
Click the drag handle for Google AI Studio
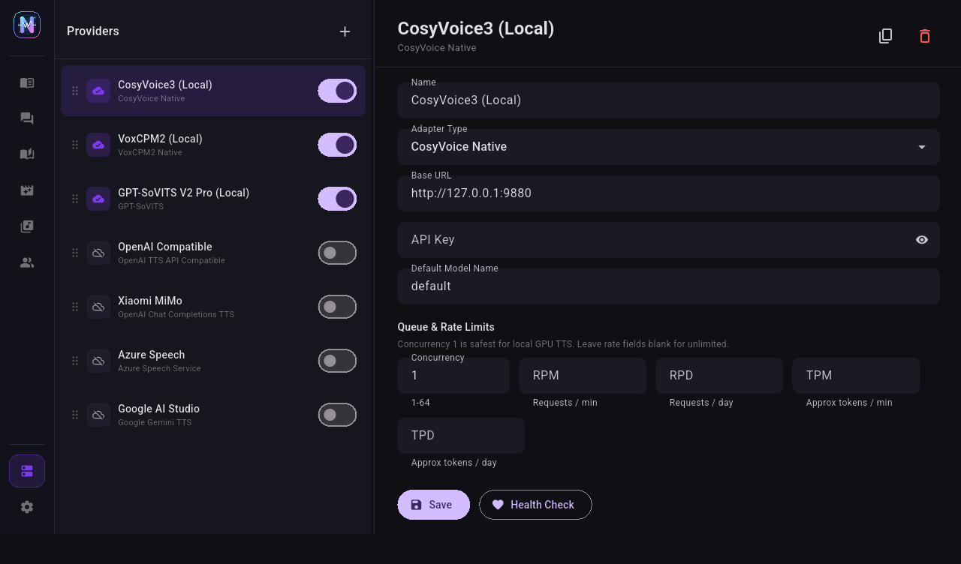click(x=75, y=415)
